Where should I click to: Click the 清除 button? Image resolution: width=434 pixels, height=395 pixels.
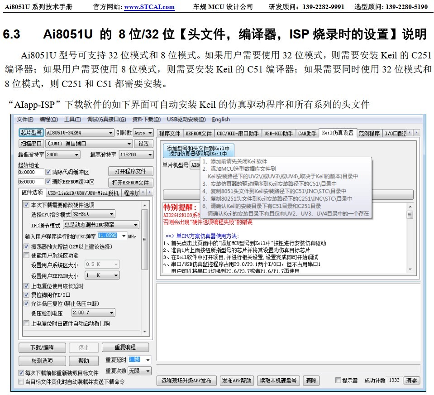(311, 381)
